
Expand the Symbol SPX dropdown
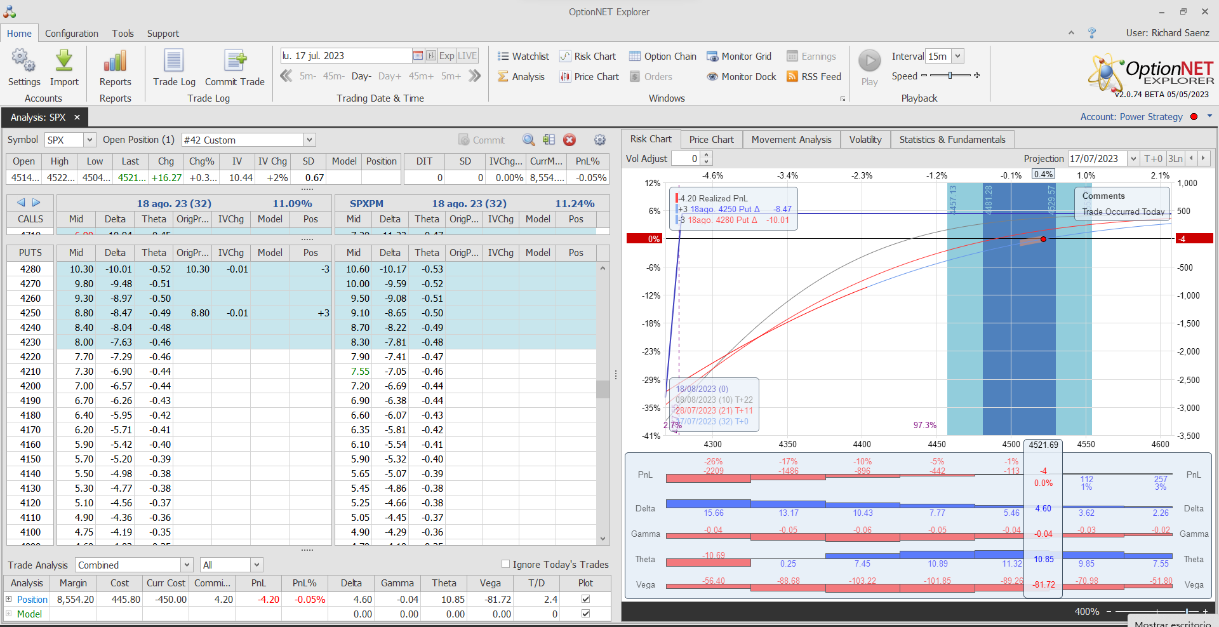tap(90, 140)
